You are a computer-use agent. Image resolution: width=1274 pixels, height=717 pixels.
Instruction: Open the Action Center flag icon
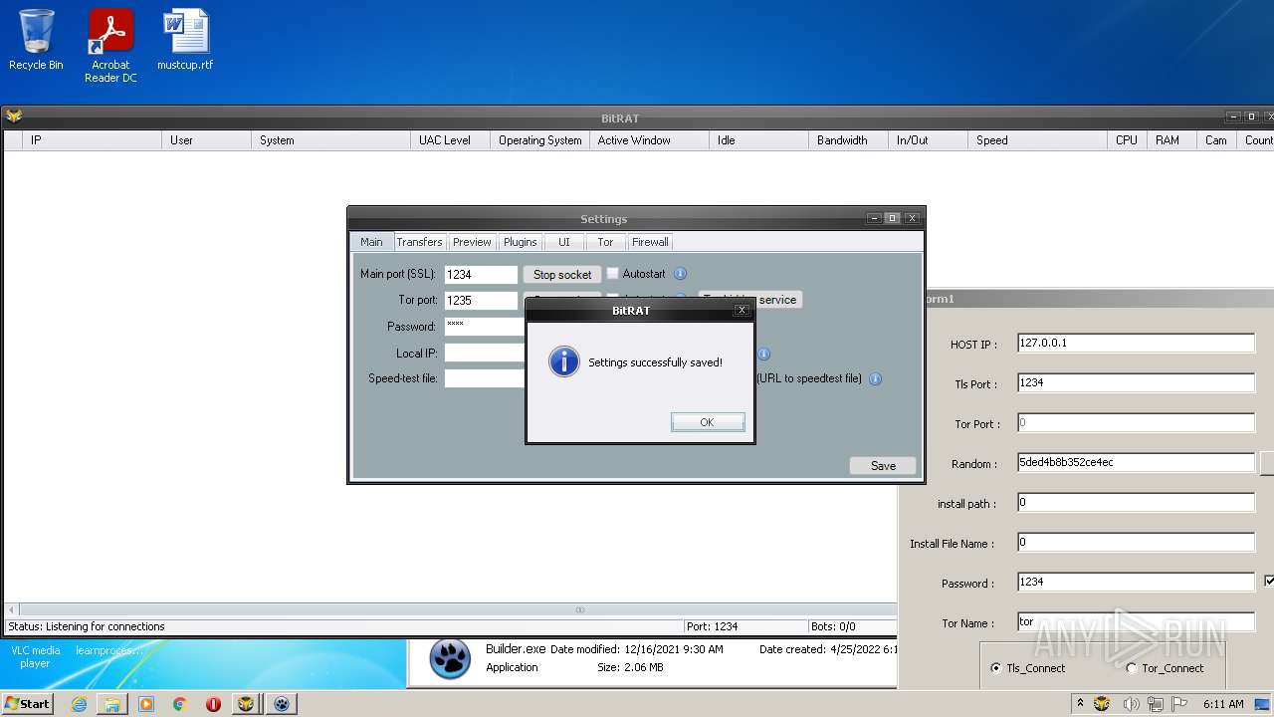[1181, 704]
